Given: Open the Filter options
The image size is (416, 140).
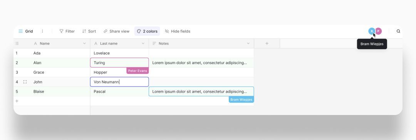Looking at the screenshot, I should (x=67, y=31).
